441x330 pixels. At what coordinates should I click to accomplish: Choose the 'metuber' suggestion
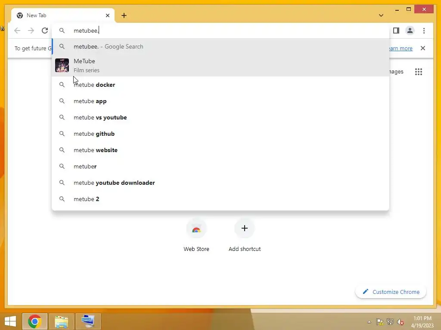(220, 166)
